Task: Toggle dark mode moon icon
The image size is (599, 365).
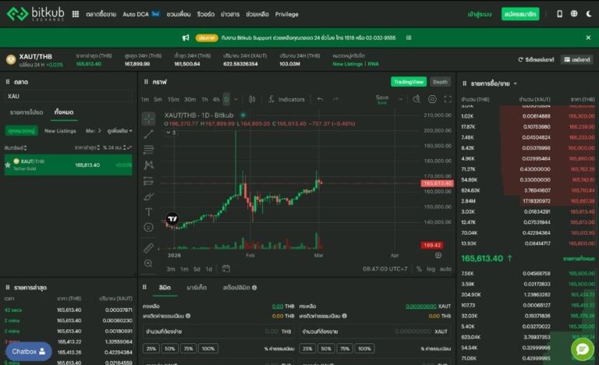Action: pos(589,14)
